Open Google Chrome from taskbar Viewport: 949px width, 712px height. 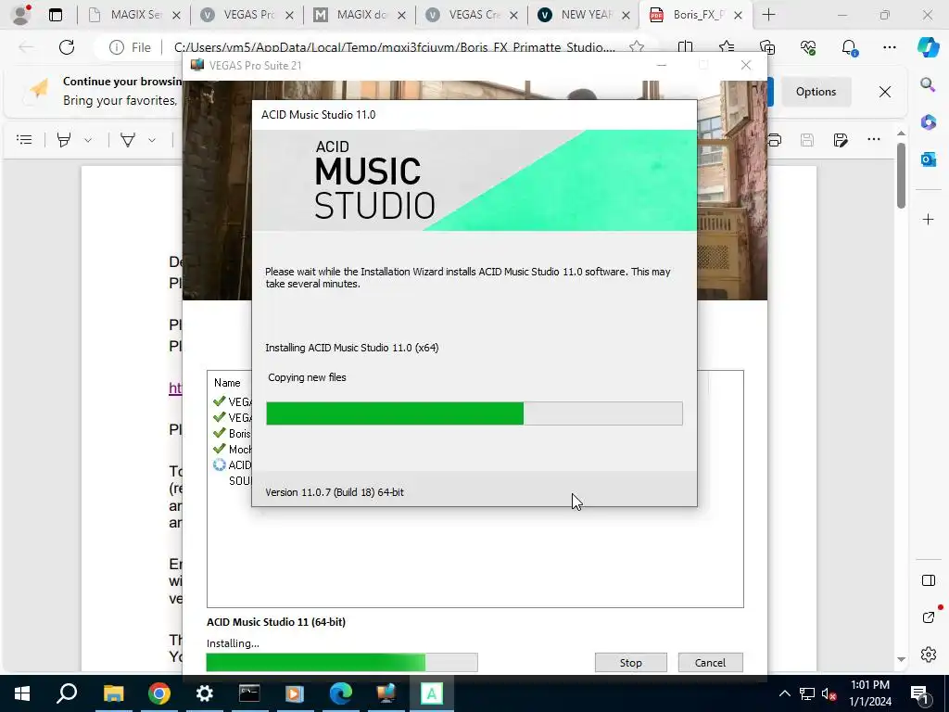pyautogui.click(x=158, y=693)
